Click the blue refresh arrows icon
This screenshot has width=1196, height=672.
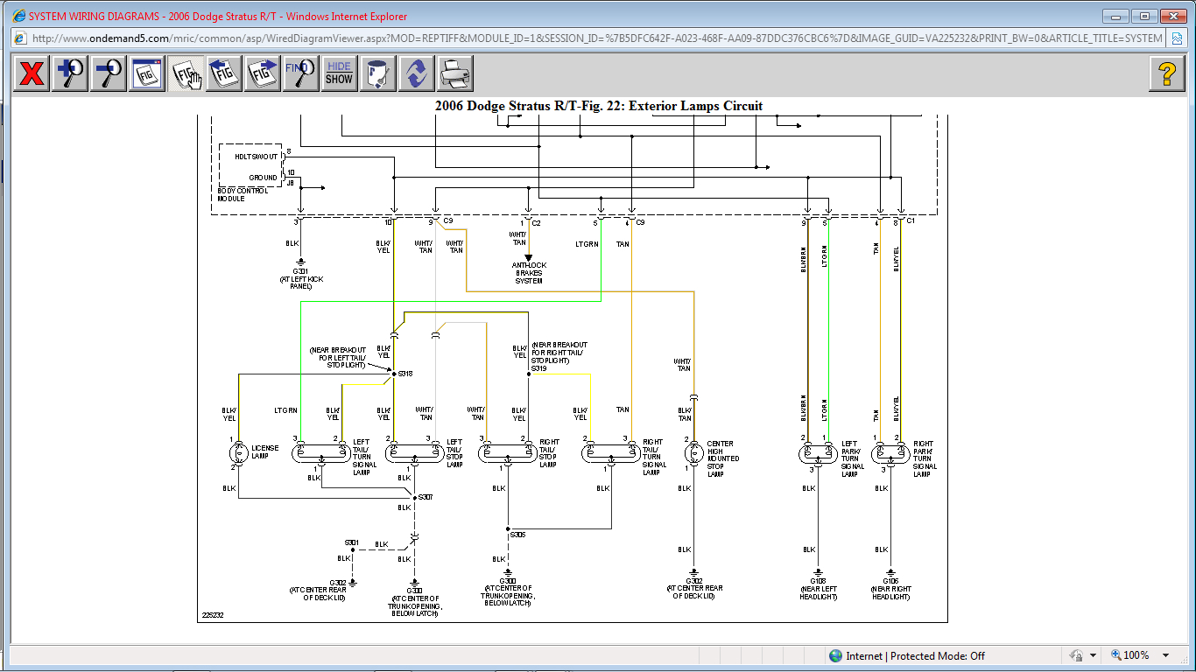[417, 73]
